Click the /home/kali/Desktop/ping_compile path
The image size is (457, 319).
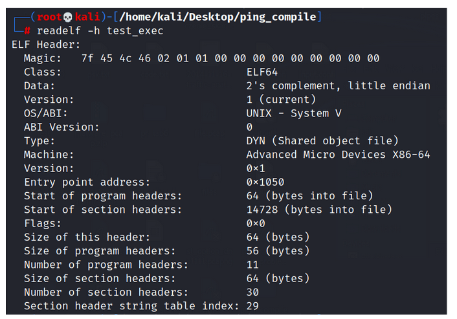pyautogui.click(x=217, y=17)
